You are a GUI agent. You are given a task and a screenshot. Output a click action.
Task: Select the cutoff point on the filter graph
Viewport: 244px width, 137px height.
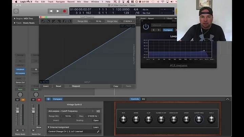point(204,51)
